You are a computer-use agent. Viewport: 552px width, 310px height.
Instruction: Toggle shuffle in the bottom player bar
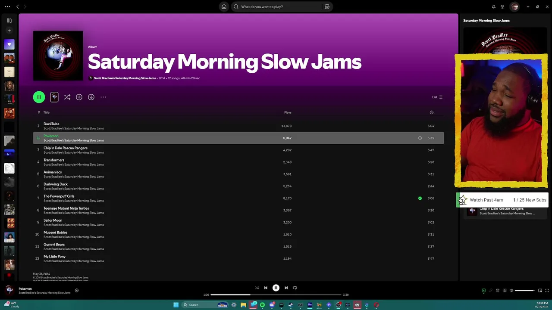(257, 288)
